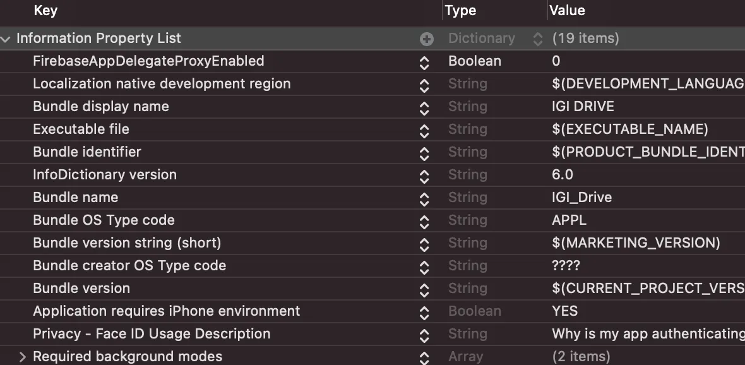Select the IGI_Drive bundle name value
The width and height of the screenshot is (745, 365).
tap(581, 198)
